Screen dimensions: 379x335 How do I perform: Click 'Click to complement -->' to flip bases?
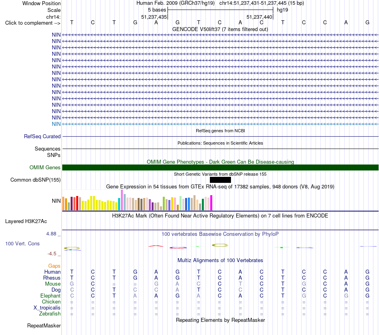33,23
